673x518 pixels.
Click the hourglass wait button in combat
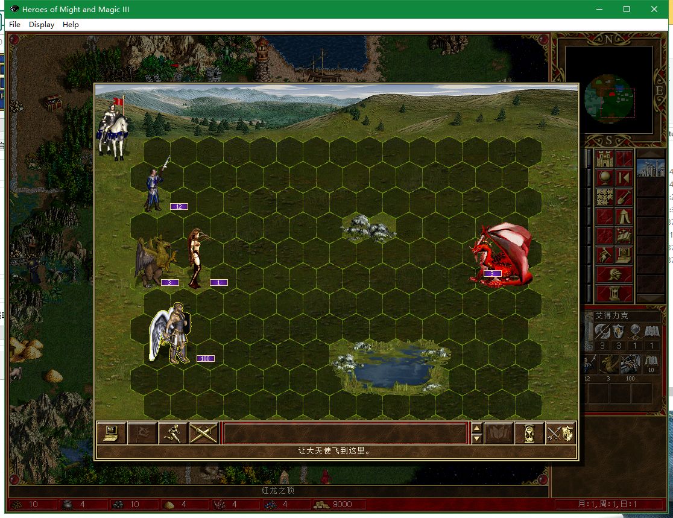point(529,432)
